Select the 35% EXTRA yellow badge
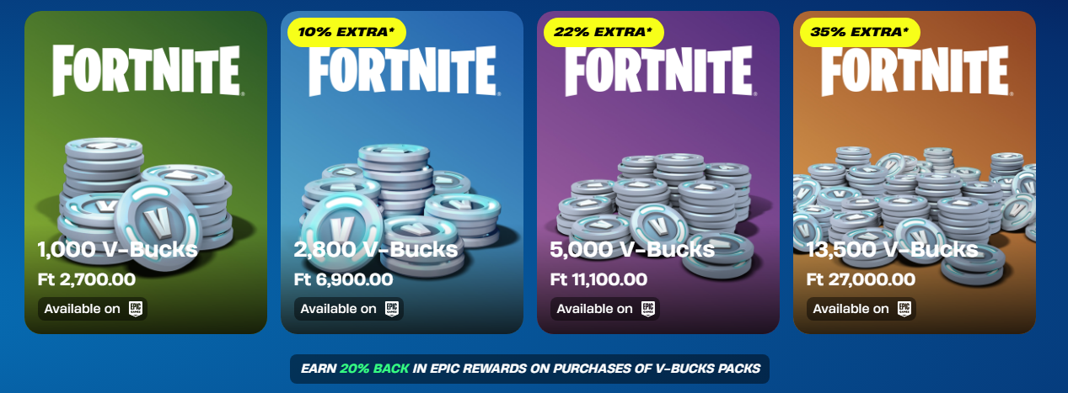1068x393 pixels. 860,32
